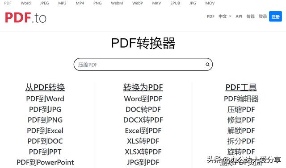Image resolution: width=286 pixels, height=168 pixels.
Task: Select the JPEG format in top bar
Action: tap(44, 3)
